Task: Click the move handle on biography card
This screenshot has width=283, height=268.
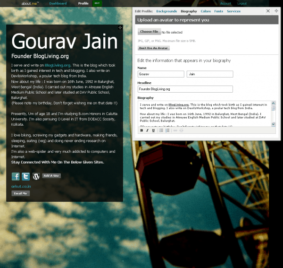Action: (120, 28)
